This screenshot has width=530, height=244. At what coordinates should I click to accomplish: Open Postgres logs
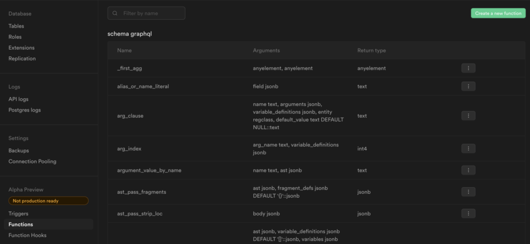click(x=24, y=110)
